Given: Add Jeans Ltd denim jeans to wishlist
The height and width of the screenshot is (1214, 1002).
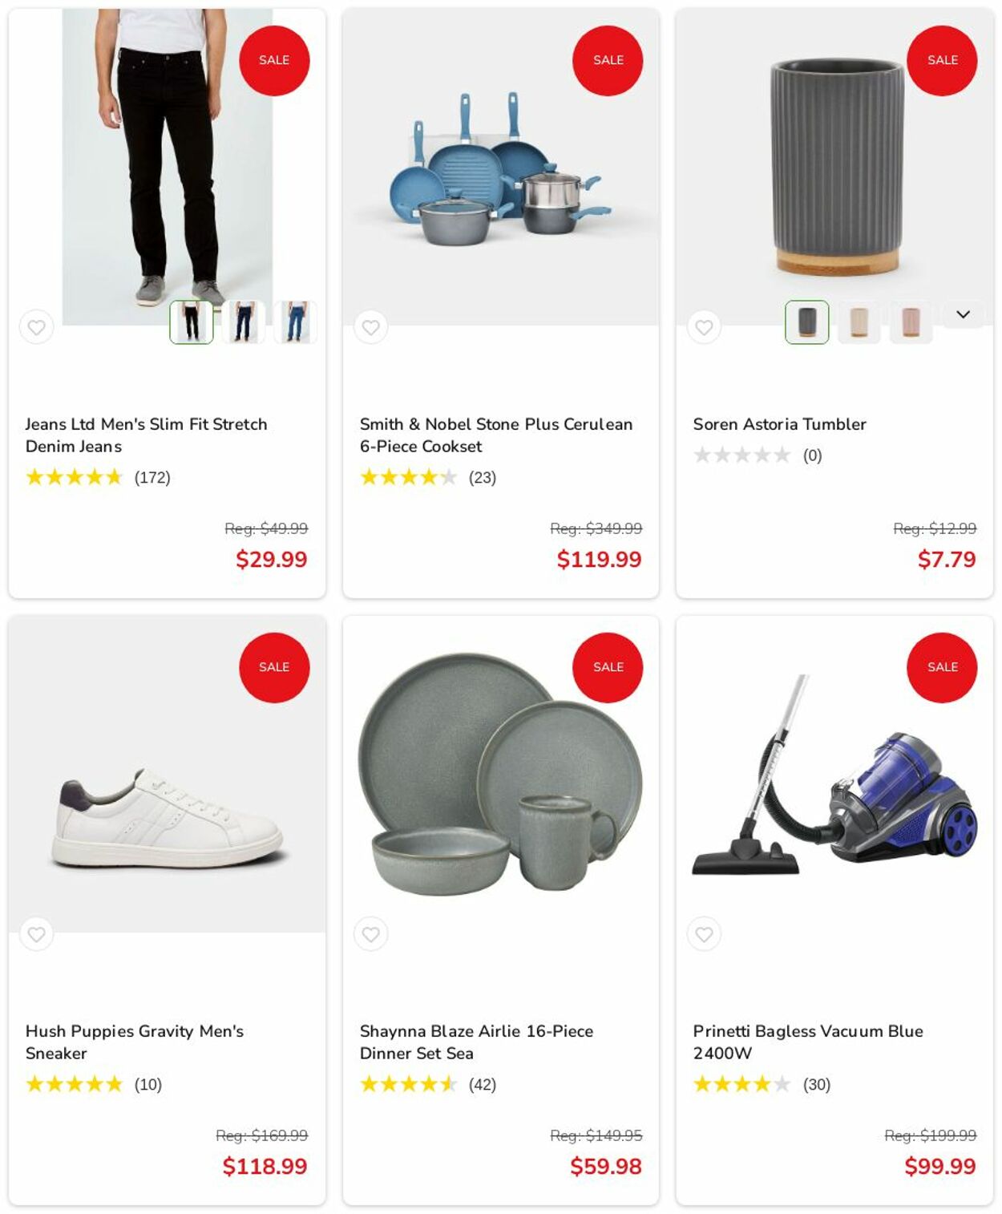Looking at the screenshot, I should (x=36, y=327).
